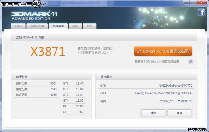Click the orange 3DMark.com view results button

coord(163,51)
